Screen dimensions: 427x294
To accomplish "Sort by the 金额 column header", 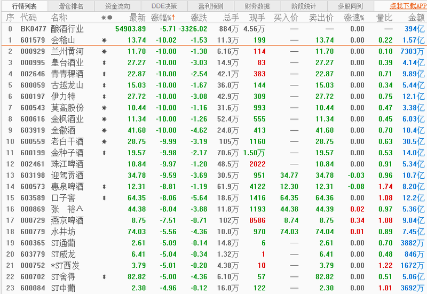I will pos(416,18).
